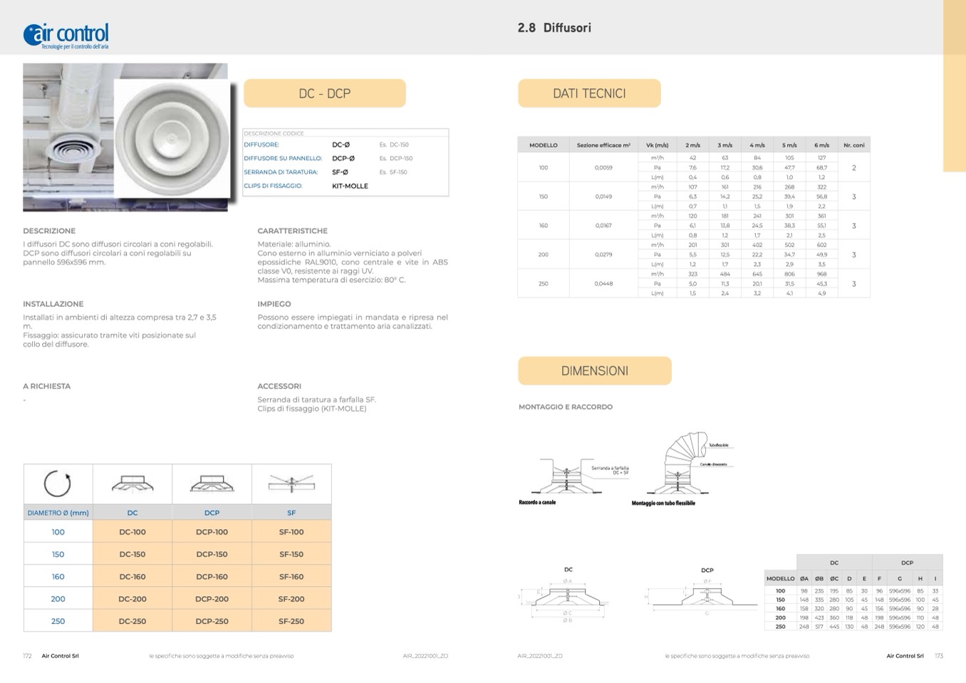The height and width of the screenshot is (683, 966).
Task: Click the ceiling duct installation photo
Action: pos(68,135)
